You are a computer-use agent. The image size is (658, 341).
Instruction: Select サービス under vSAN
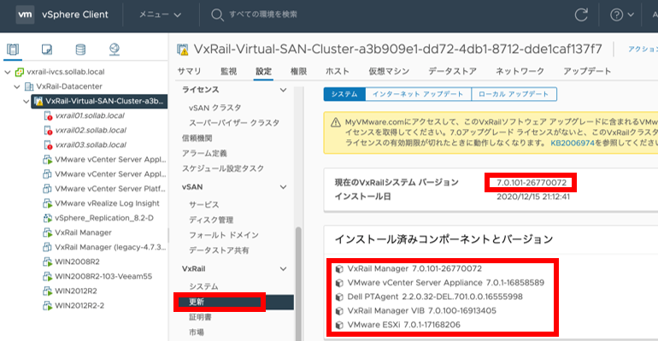(x=204, y=204)
